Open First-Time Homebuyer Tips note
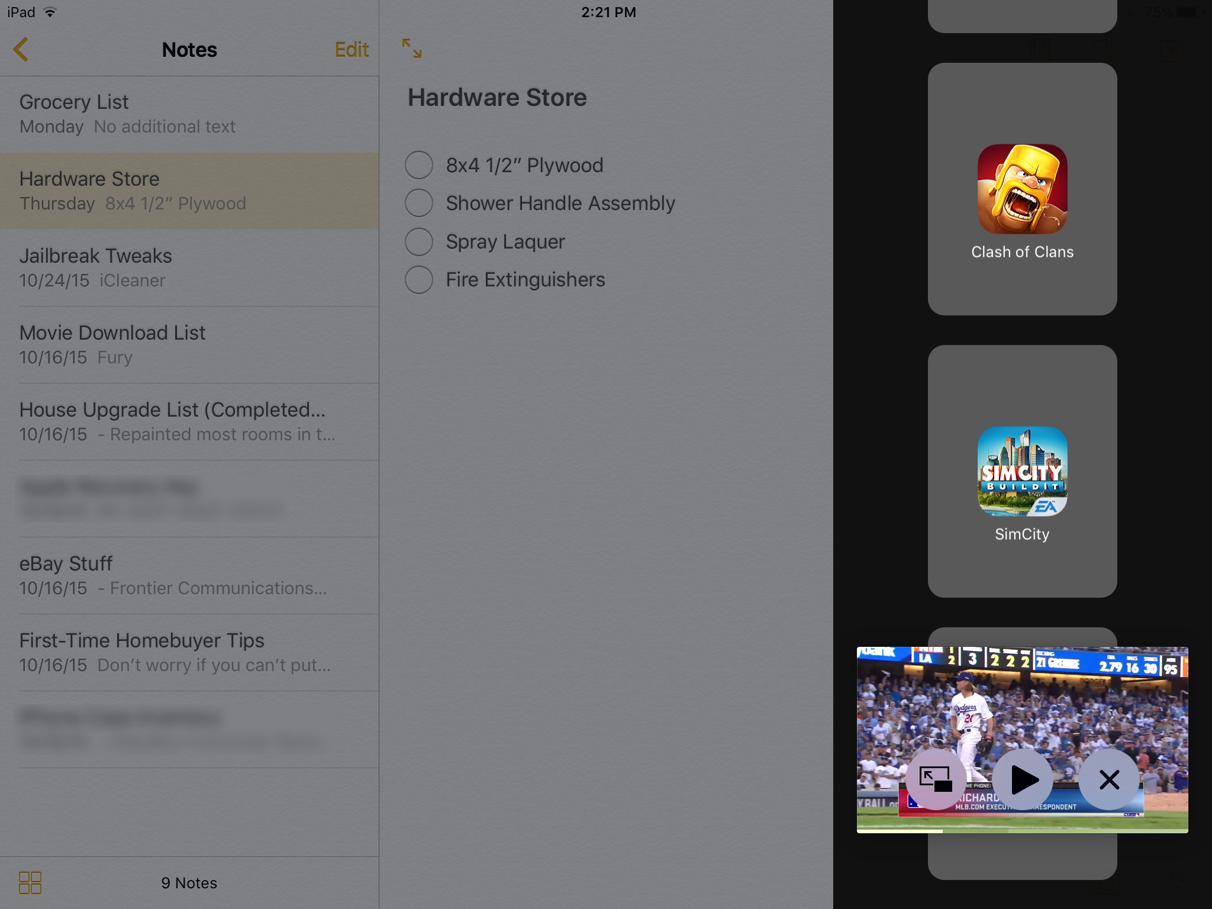The image size is (1212, 909). [189, 651]
